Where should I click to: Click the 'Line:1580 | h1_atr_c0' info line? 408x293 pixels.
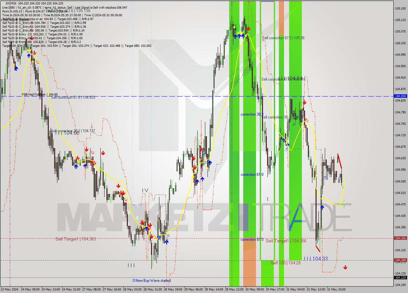click(65, 7)
